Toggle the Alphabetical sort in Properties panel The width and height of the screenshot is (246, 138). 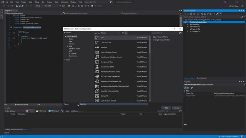pos(188,88)
